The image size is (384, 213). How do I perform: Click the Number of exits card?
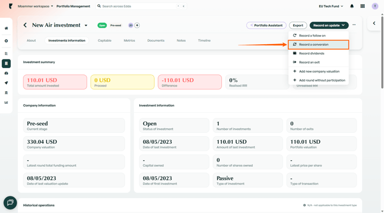pyautogui.click(x=322, y=125)
